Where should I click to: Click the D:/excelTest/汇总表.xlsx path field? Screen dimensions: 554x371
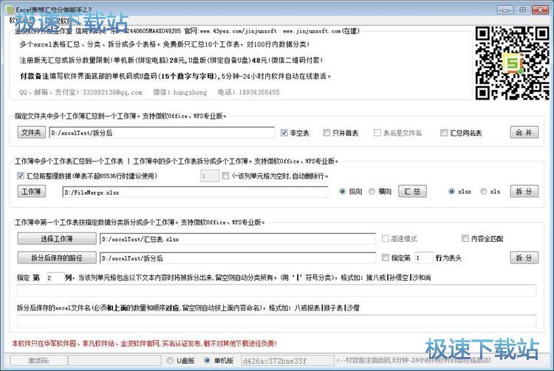(238, 239)
